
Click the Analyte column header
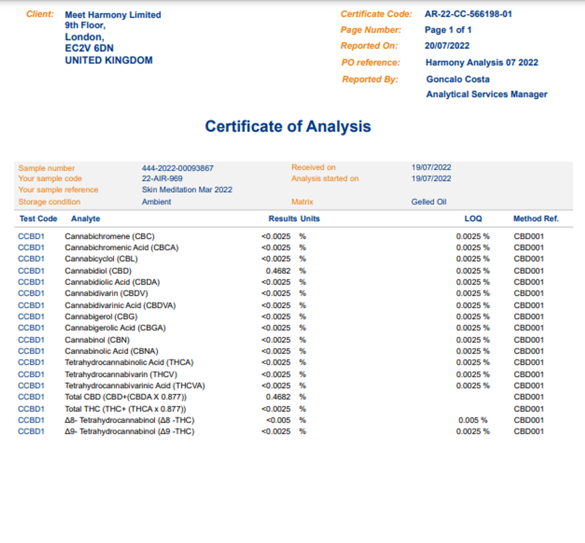click(x=85, y=219)
